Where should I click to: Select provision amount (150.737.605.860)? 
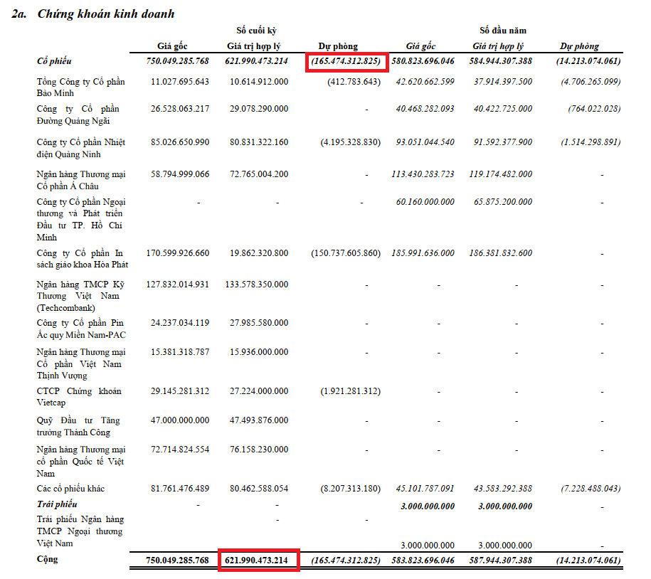[x=346, y=253]
